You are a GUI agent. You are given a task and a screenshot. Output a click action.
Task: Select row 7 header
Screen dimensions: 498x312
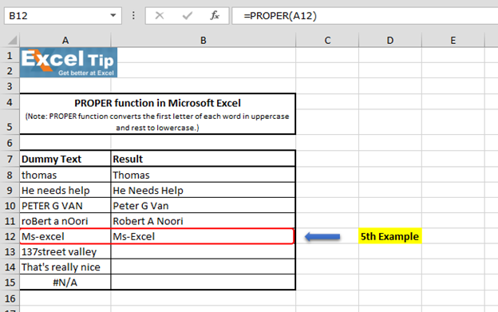pyautogui.click(x=10, y=159)
